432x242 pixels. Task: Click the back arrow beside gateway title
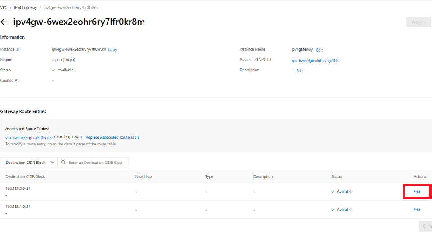click(4, 22)
